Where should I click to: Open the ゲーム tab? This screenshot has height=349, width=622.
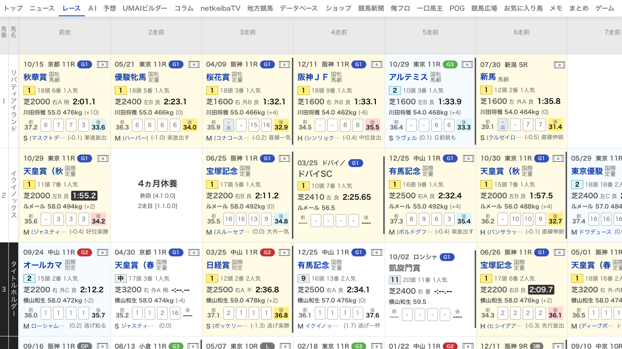(x=605, y=8)
